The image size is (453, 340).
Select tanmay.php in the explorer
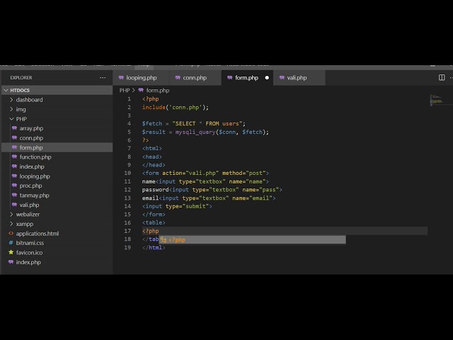[34, 195]
